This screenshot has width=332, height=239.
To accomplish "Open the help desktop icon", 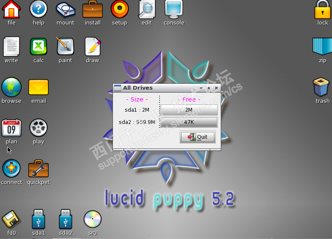I will point(38,9).
